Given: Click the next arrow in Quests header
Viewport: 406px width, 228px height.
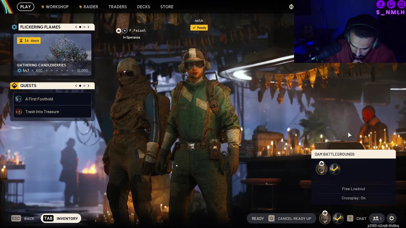Looking at the screenshot, I should coord(88,86).
